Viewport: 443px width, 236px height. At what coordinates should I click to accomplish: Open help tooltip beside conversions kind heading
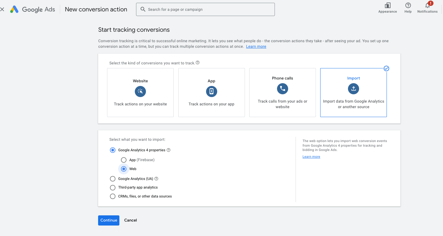pyautogui.click(x=198, y=63)
